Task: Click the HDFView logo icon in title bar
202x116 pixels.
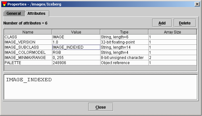Action: point(4,4)
